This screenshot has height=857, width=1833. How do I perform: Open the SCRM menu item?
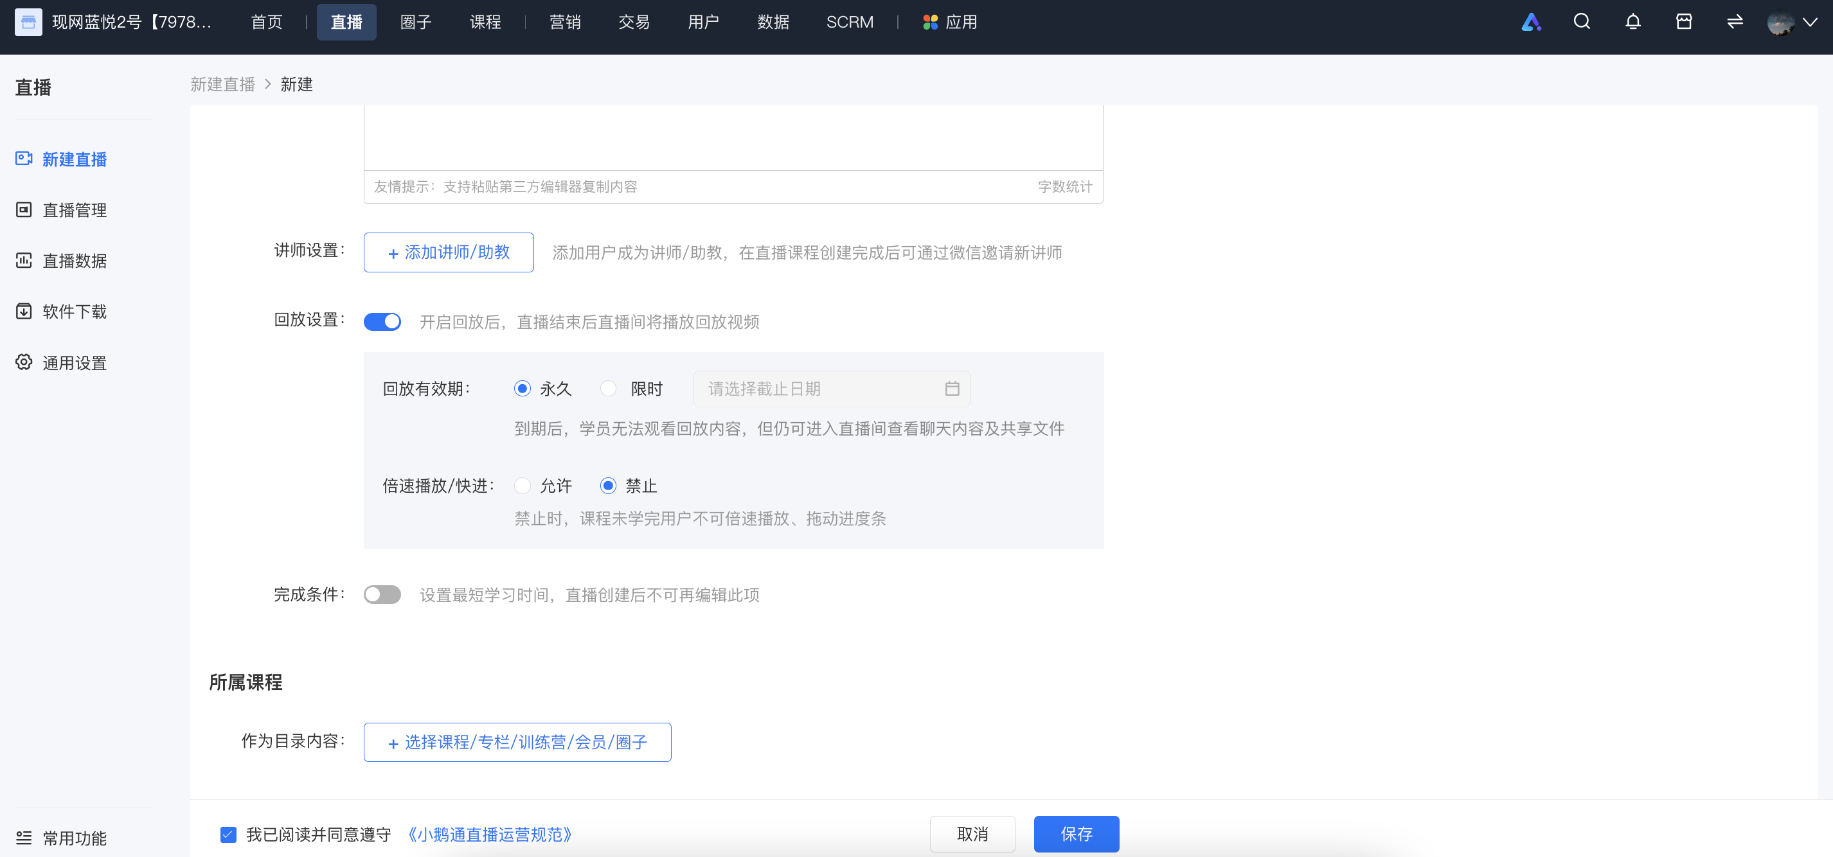click(x=850, y=22)
